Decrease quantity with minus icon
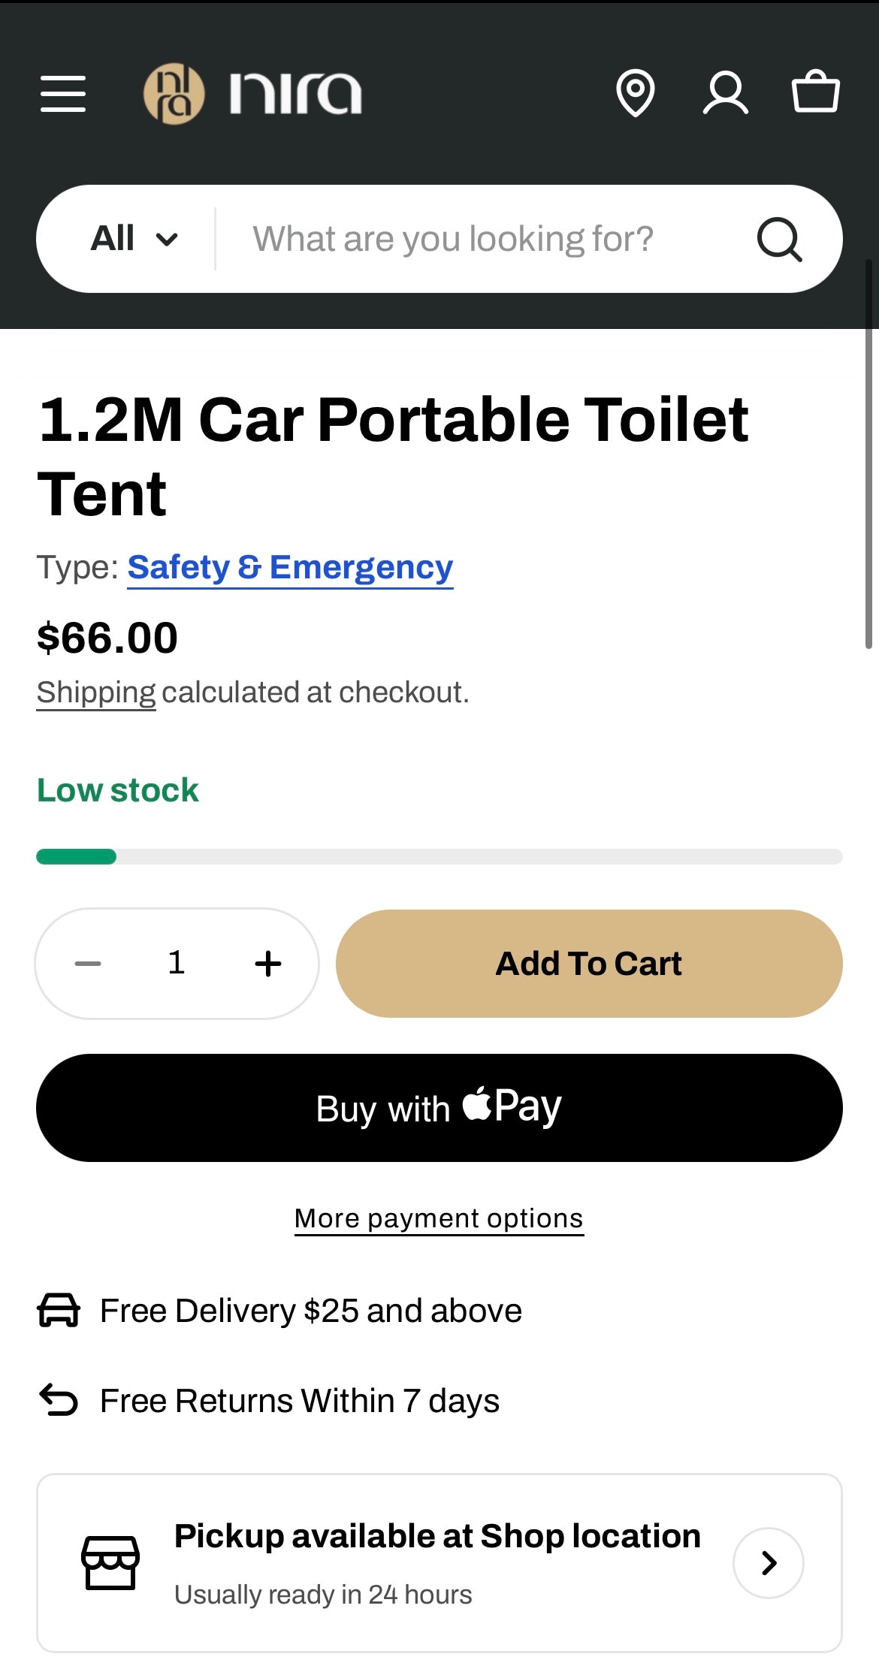The height and width of the screenshot is (1672, 879). coord(88,964)
